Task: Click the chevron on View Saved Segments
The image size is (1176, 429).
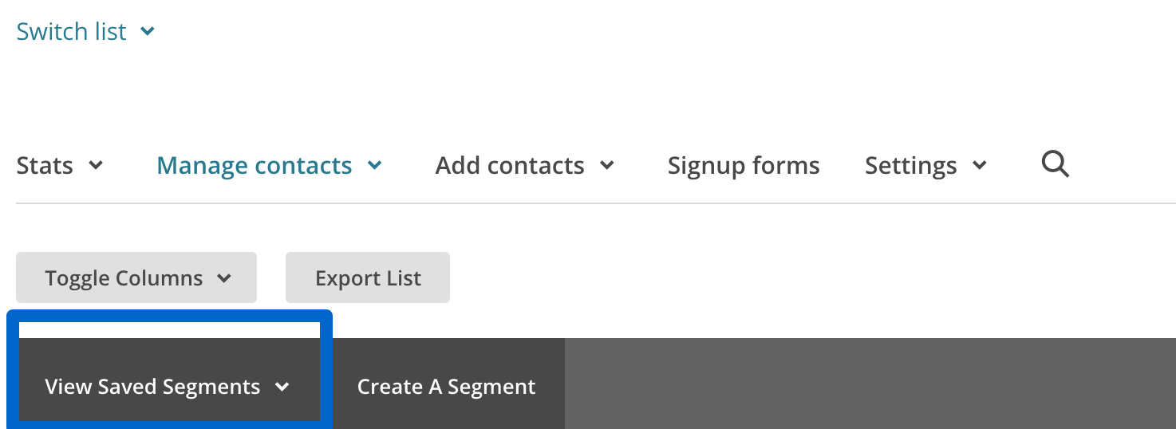Action: coord(282,387)
